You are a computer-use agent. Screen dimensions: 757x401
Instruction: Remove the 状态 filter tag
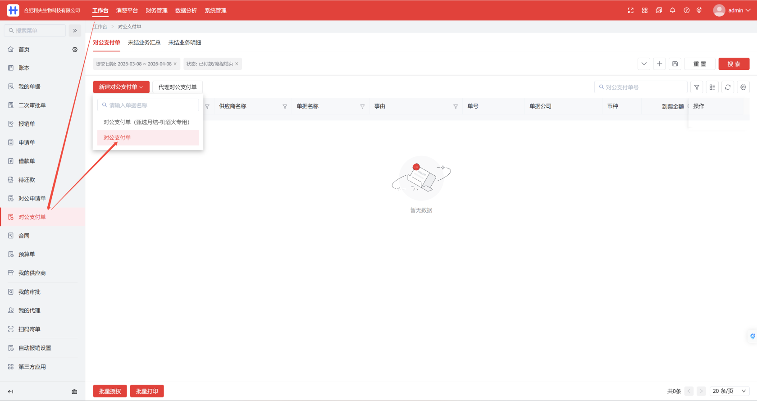237,64
